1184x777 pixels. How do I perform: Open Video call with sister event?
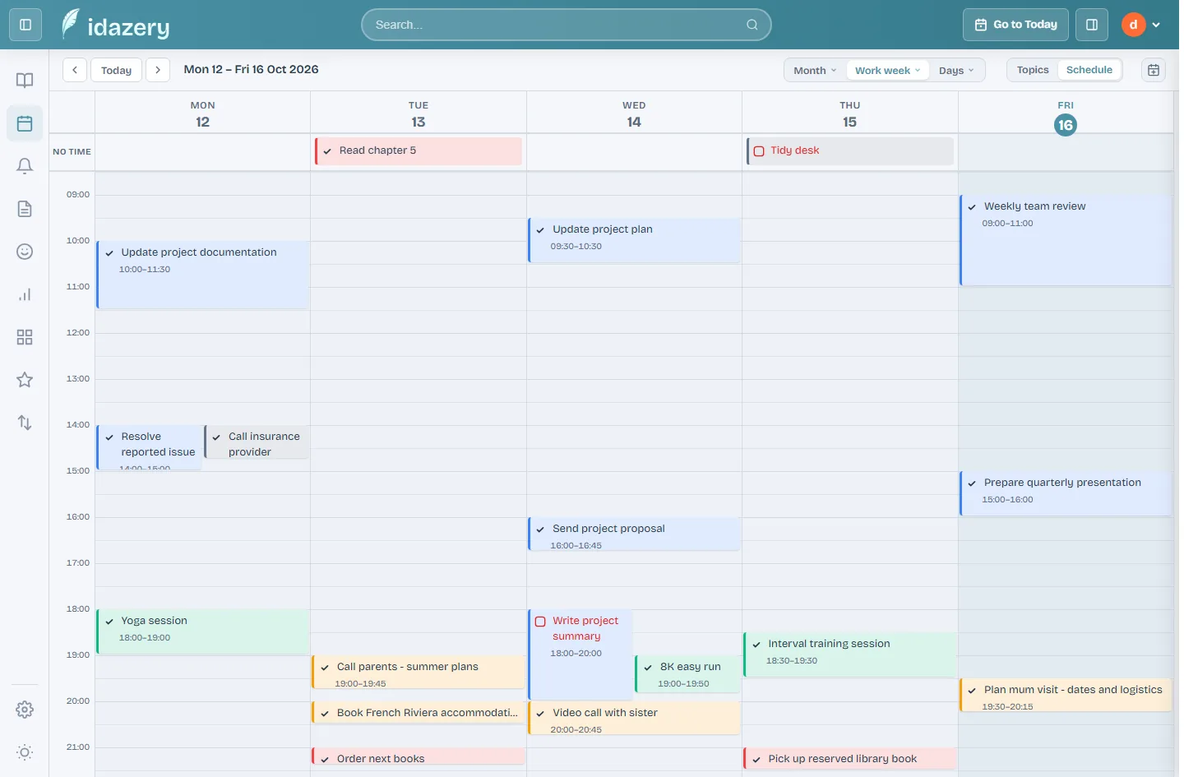634,718
